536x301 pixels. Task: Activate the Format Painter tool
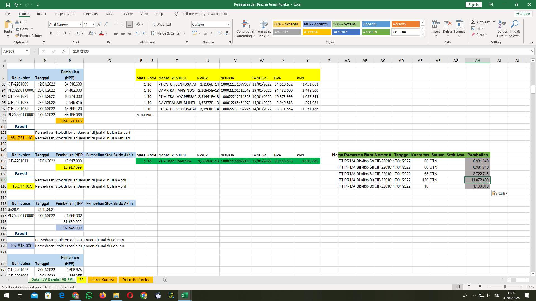pyautogui.click(x=29, y=35)
